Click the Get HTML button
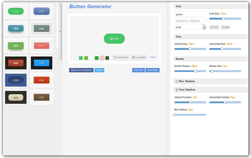The height and width of the screenshot is (158, 251). click(152, 70)
